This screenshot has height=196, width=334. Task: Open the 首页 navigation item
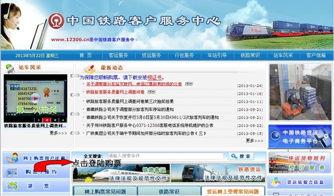(86, 55)
